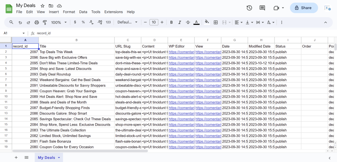Screen dimensions: 337x162
Task: Open WP Editor link for record 2097
Action: pyautogui.click(x=181, y=52)
